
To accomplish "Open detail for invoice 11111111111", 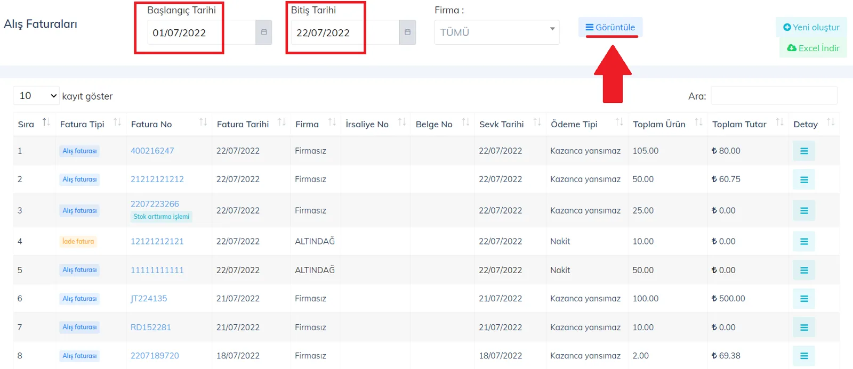I will (804, 270).
